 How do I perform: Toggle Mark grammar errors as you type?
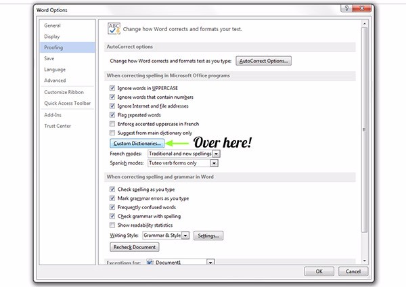[112, 198]
